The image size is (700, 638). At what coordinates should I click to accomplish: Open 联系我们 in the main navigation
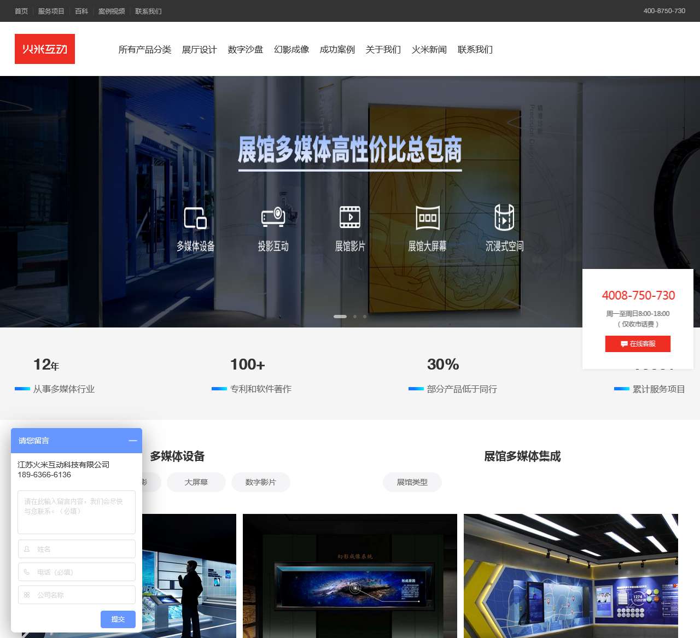[x=475, y=50]
